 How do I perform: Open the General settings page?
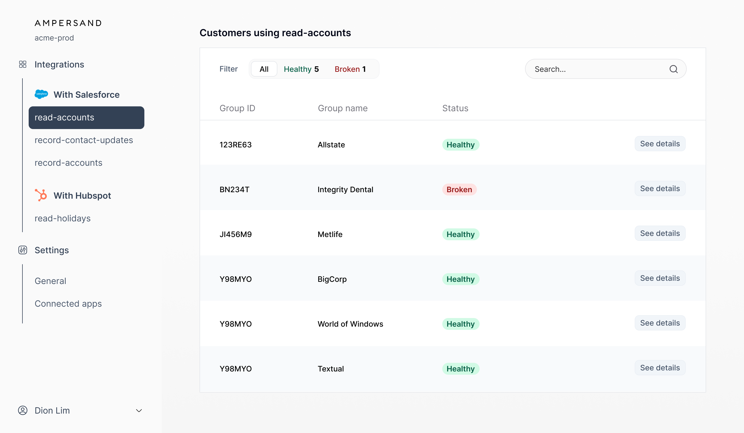(x=50, y=280)
